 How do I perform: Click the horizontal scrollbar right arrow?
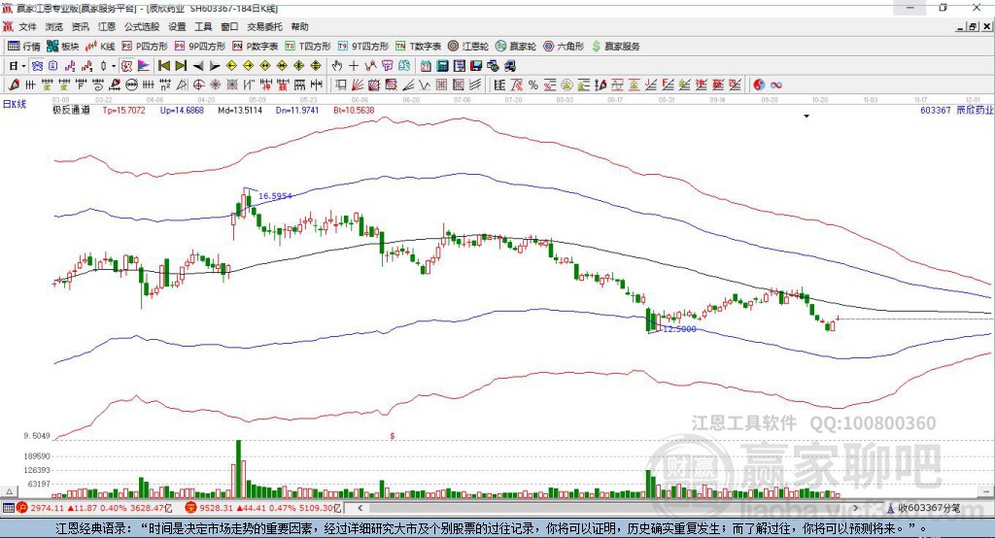[855, 508]
